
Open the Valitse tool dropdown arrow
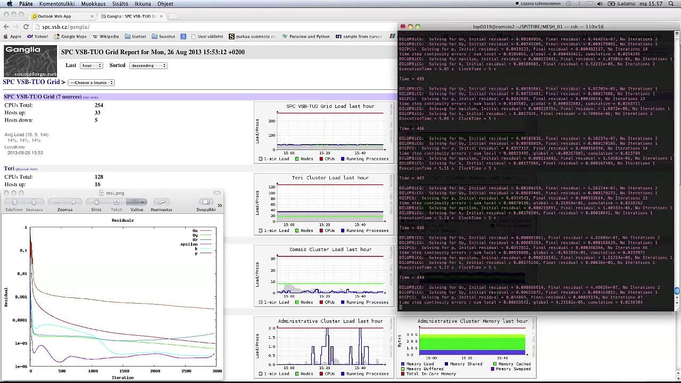(x=143, y=202)
